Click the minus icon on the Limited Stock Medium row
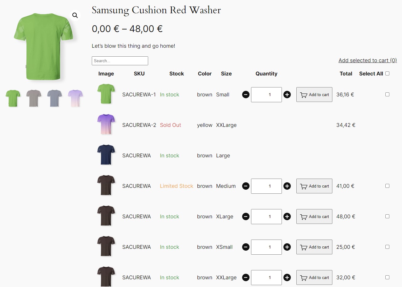 pos(246,186)
